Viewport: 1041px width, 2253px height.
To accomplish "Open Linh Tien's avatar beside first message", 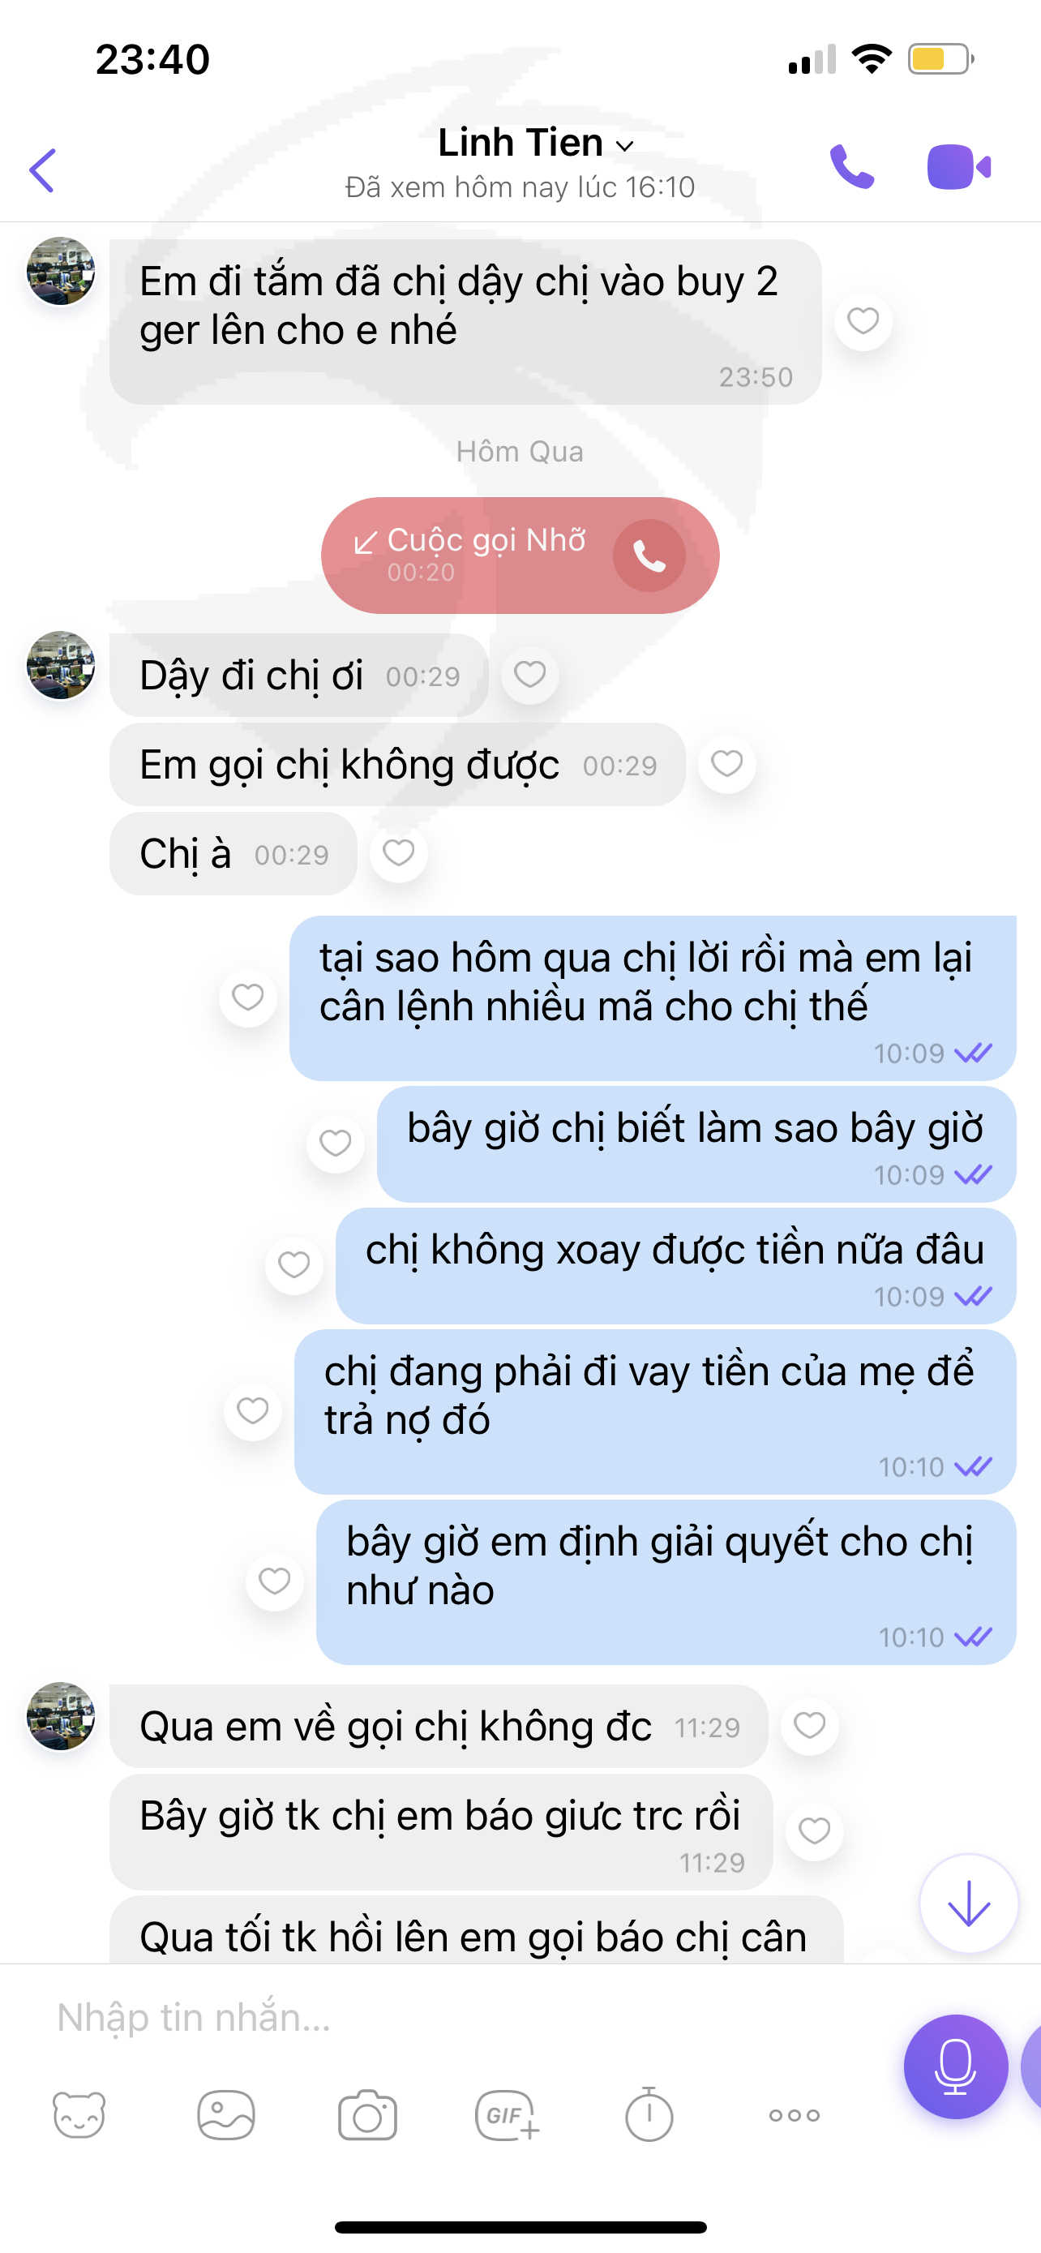I will pos(60,270).
